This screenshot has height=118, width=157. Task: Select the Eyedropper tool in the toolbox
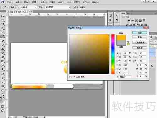click(3, 37)
